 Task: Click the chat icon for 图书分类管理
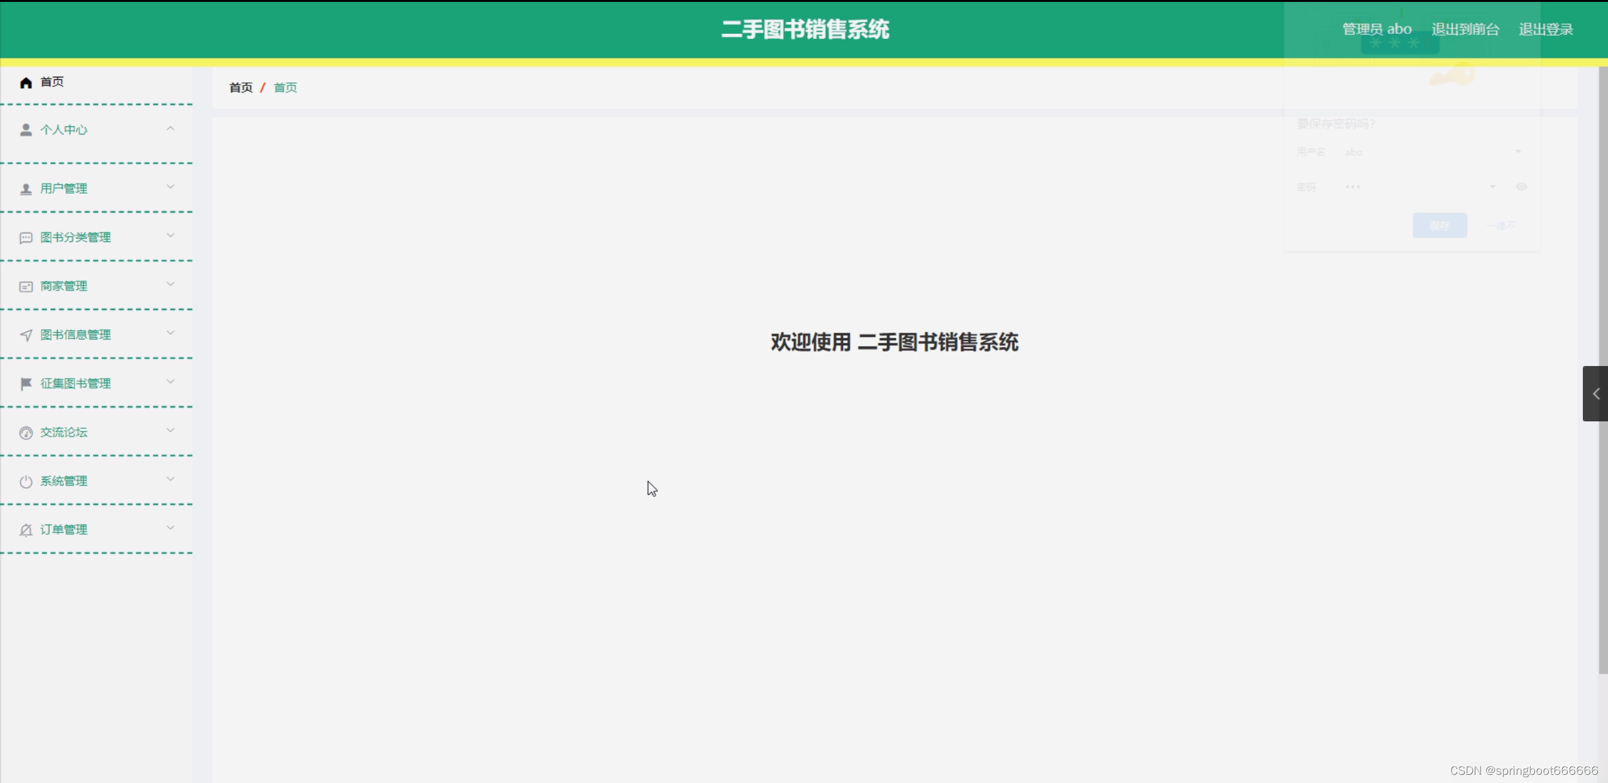[26, 238]
